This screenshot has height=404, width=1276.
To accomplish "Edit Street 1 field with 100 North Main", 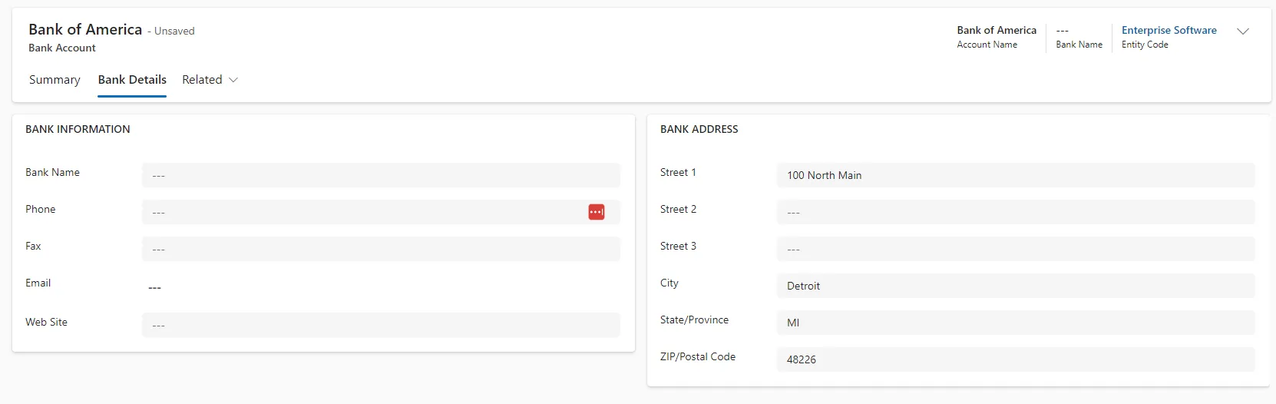I will tap(1016, 175).
